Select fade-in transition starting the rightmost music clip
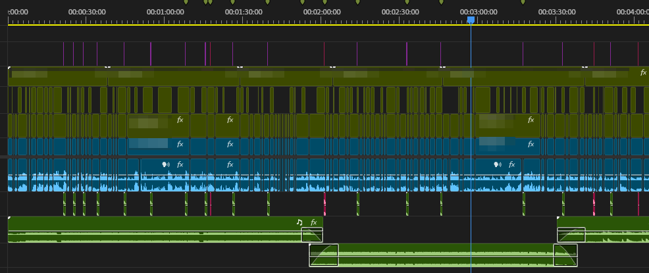 [x=571, y=235]
